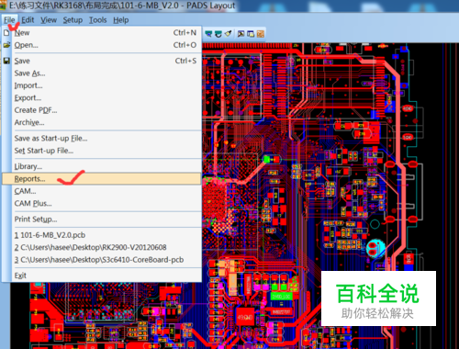This screenshot has width=459, height=349.
Task: Click the PADS Layout application icon in title bar
Action: [4, 6]
